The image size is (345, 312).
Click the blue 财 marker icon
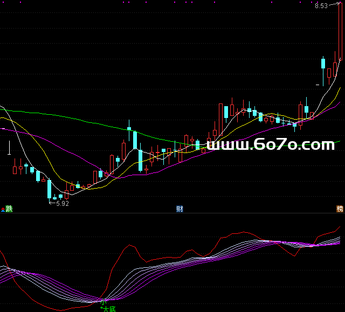click(180, 209)
